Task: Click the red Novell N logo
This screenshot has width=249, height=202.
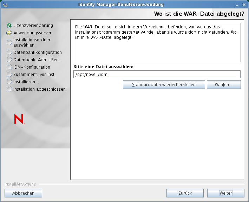Action: 19,119
